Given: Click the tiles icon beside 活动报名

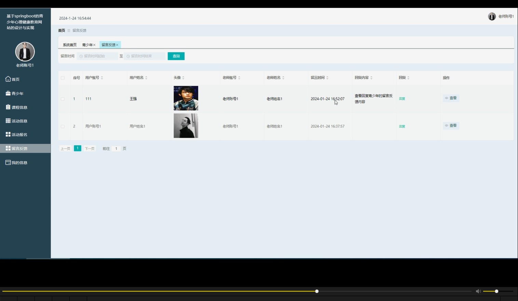Looking at the screenshot, I should click(x=8, y=134).
